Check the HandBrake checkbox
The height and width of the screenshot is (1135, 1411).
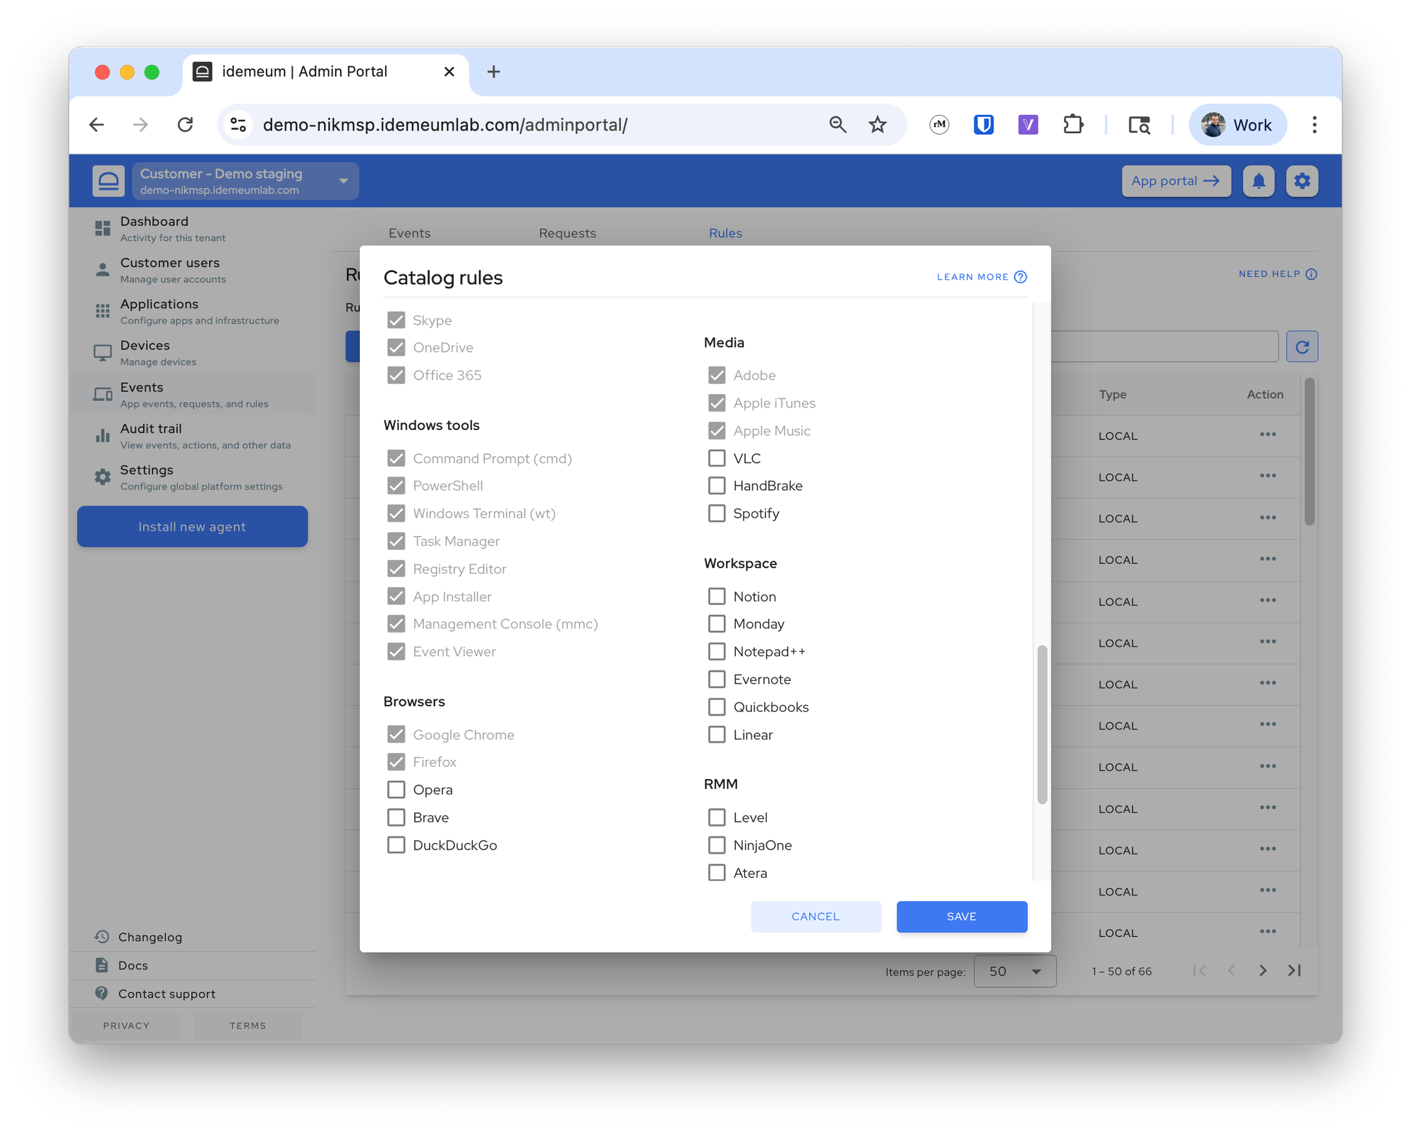tap(717, 486)
